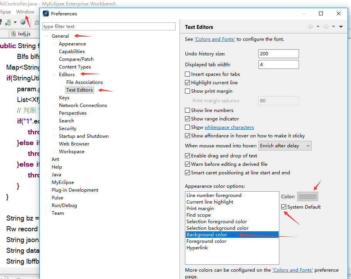Viewport: 351px width, 279px height.
Task: Select Compare/Patch tree item
Action: point(76,59)
